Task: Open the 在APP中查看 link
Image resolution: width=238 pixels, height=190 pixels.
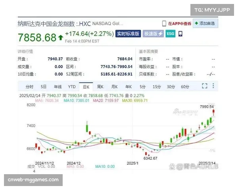Action: click(x=180, y=24)
